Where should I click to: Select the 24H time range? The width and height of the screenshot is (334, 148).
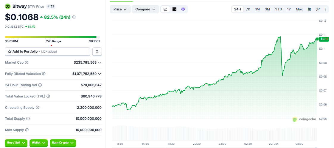tap(237, 9)
